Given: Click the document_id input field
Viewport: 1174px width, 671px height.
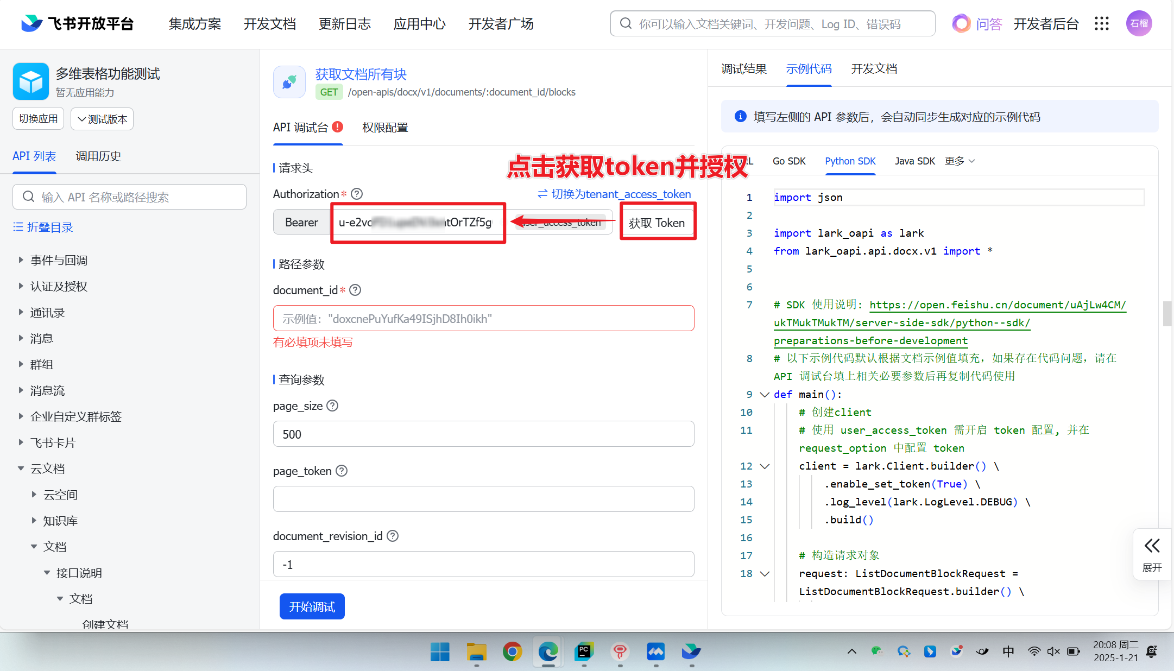Looking at the screenshot, I should pyautogui.click(x=483, y=319).
